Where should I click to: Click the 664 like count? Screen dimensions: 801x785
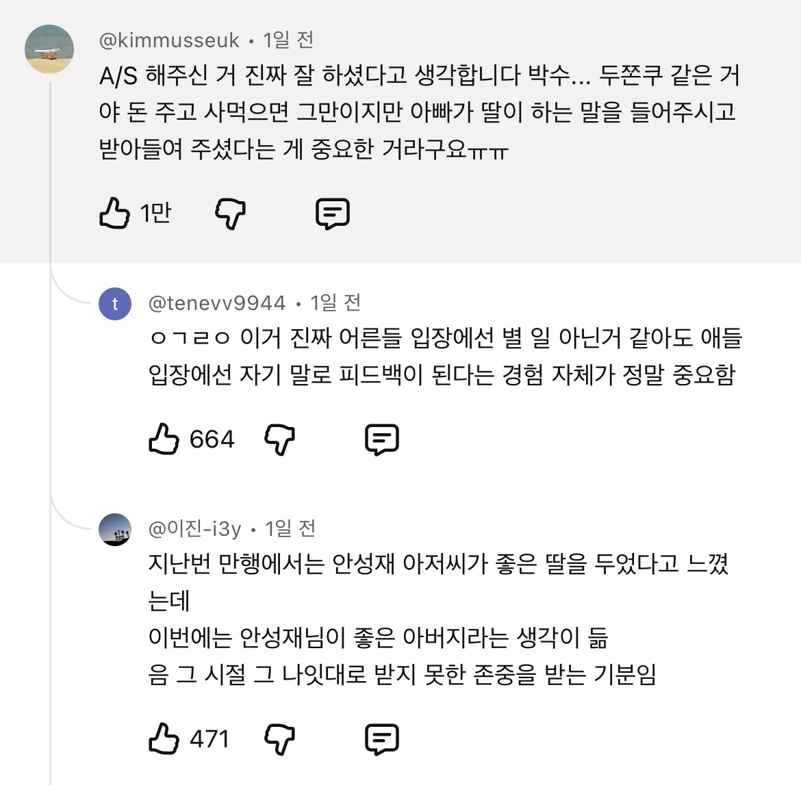(x=212, y=439)
